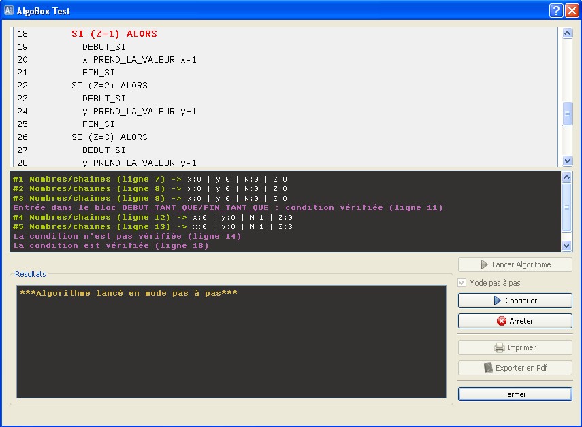This screenshot has height=427, width=582.
Task: Click Continuer to advance a step
Action: [515, 301]
